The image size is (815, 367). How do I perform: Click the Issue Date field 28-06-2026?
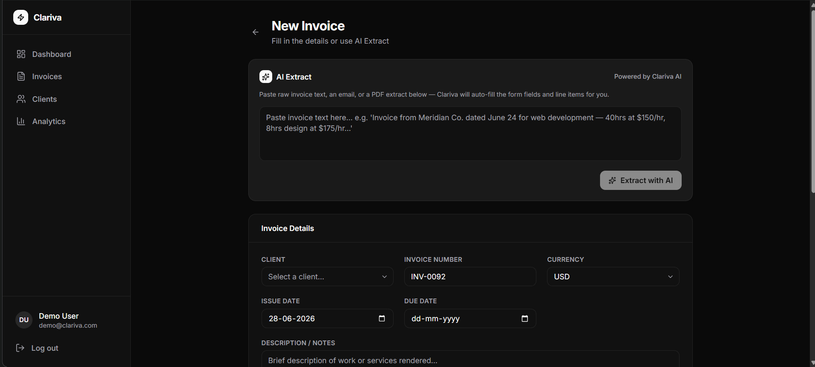[x=327, y=318]
